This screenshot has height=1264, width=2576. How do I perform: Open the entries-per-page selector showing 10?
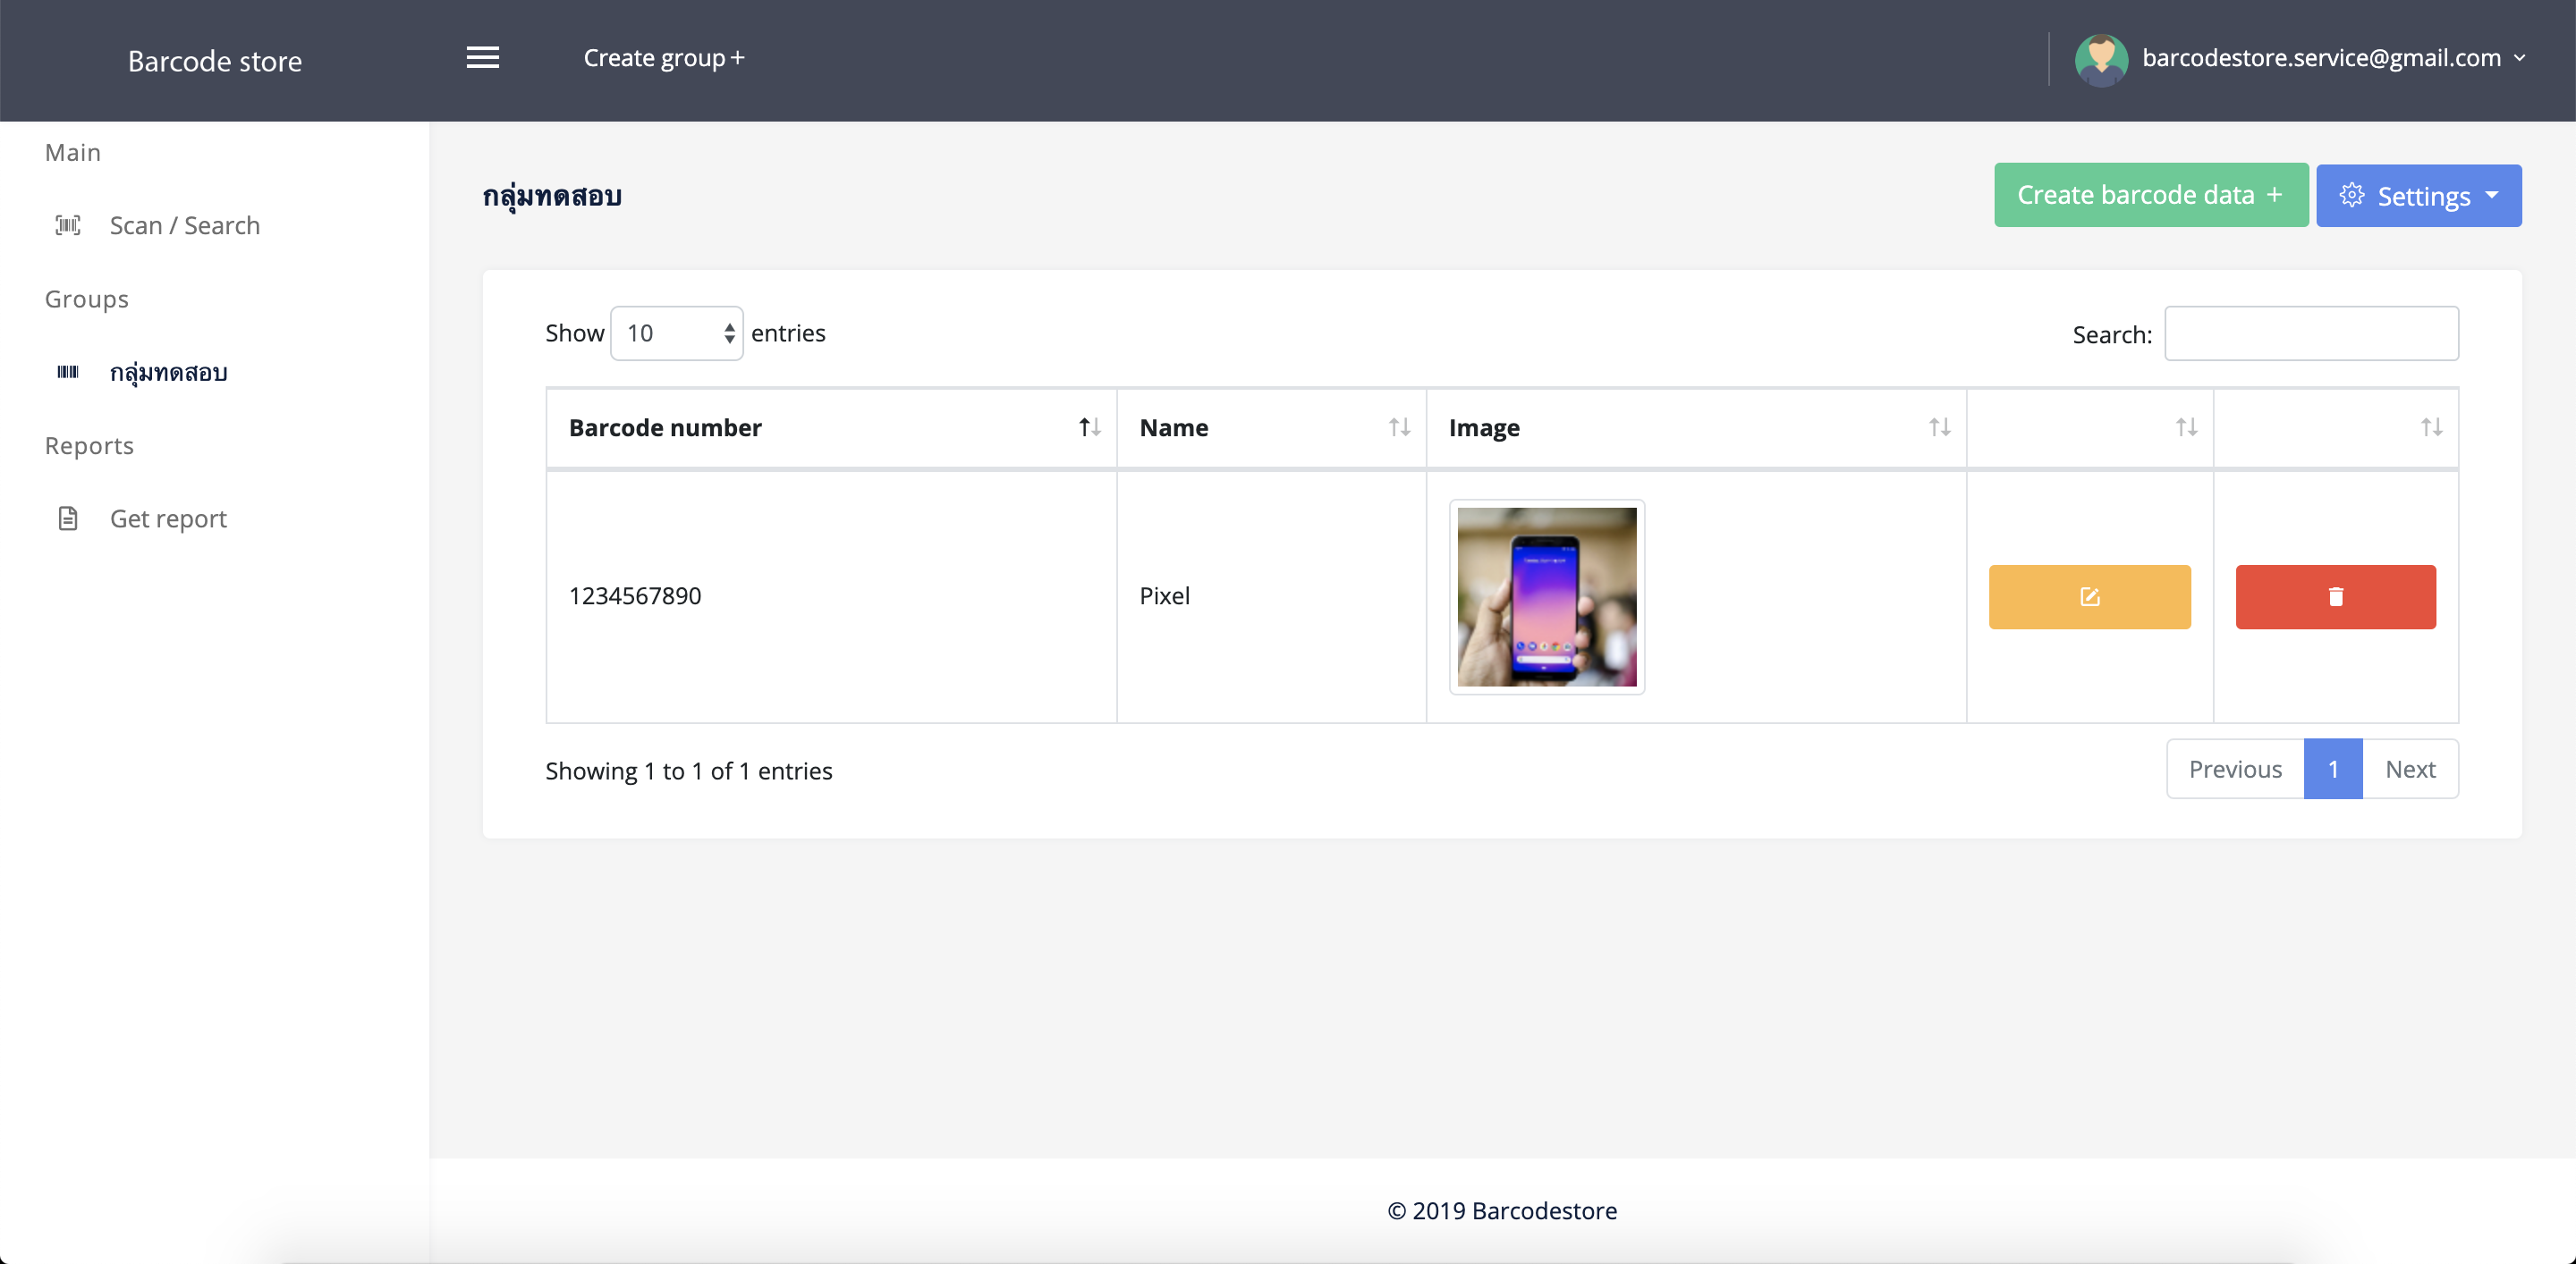(x=677, y=333)
